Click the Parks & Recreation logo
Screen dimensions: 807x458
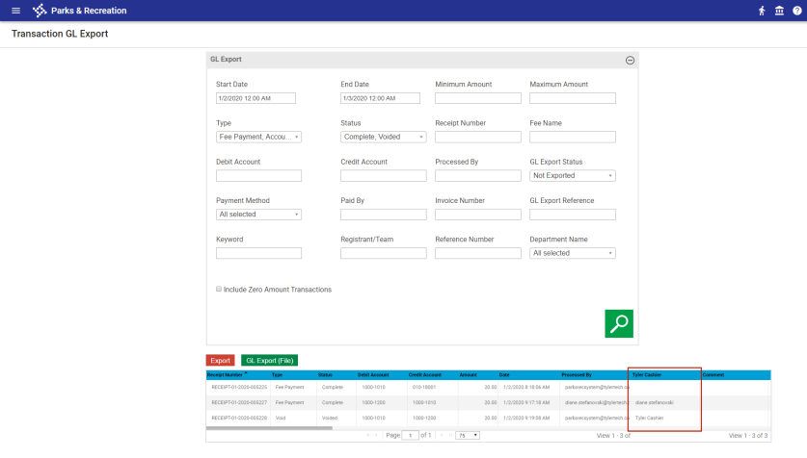39,11
